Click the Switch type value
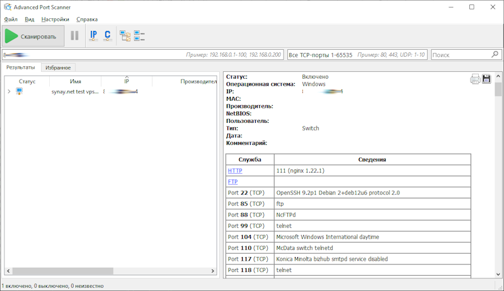Viewport: 504px width, 291px height. tap(311, 128)
